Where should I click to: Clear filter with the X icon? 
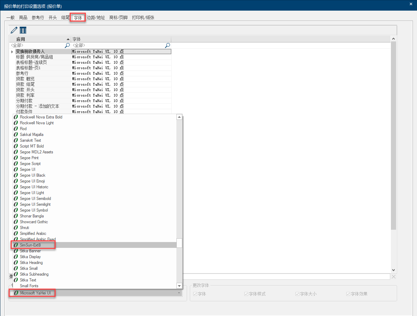[394, 277]
